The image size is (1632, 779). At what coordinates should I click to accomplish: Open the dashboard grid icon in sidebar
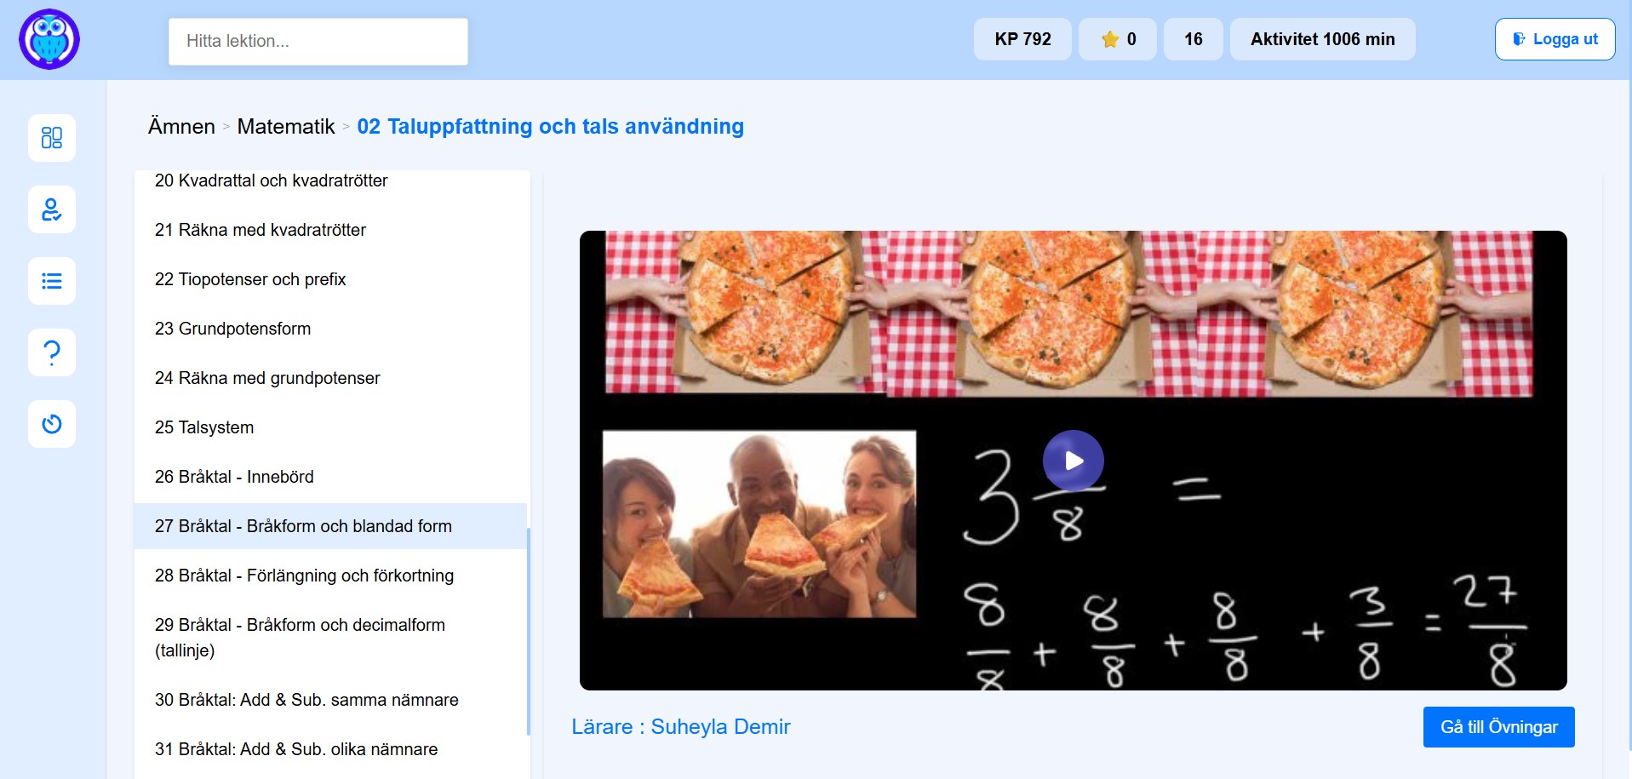(52, 138)
